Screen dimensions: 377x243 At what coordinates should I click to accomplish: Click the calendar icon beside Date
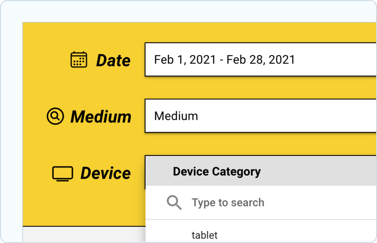click(79, 60)
